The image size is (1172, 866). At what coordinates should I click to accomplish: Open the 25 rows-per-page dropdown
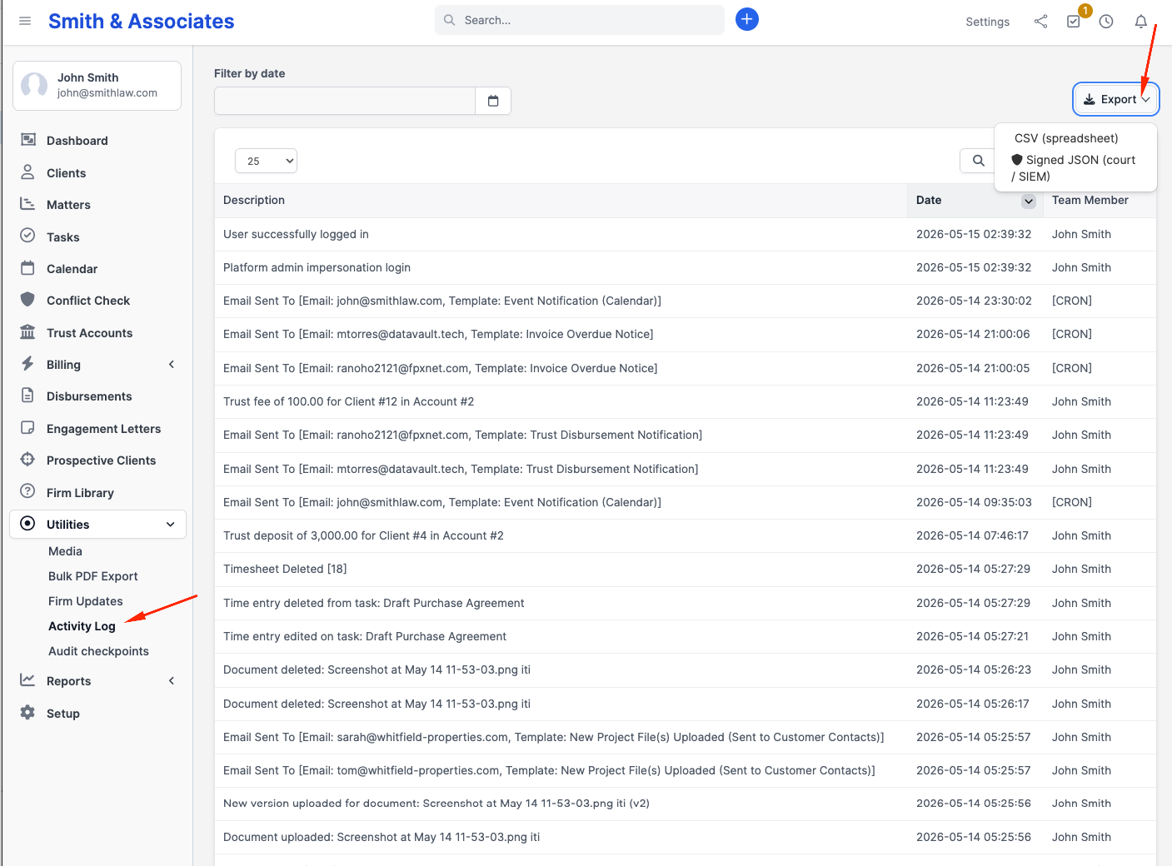pos(267,161)
